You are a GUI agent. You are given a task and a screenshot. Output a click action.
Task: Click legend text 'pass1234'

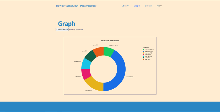(x=147, y=58)
